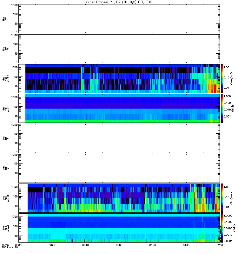Click the "0040" time tick label
Screen dimensions: 238x254
(85, 245)
